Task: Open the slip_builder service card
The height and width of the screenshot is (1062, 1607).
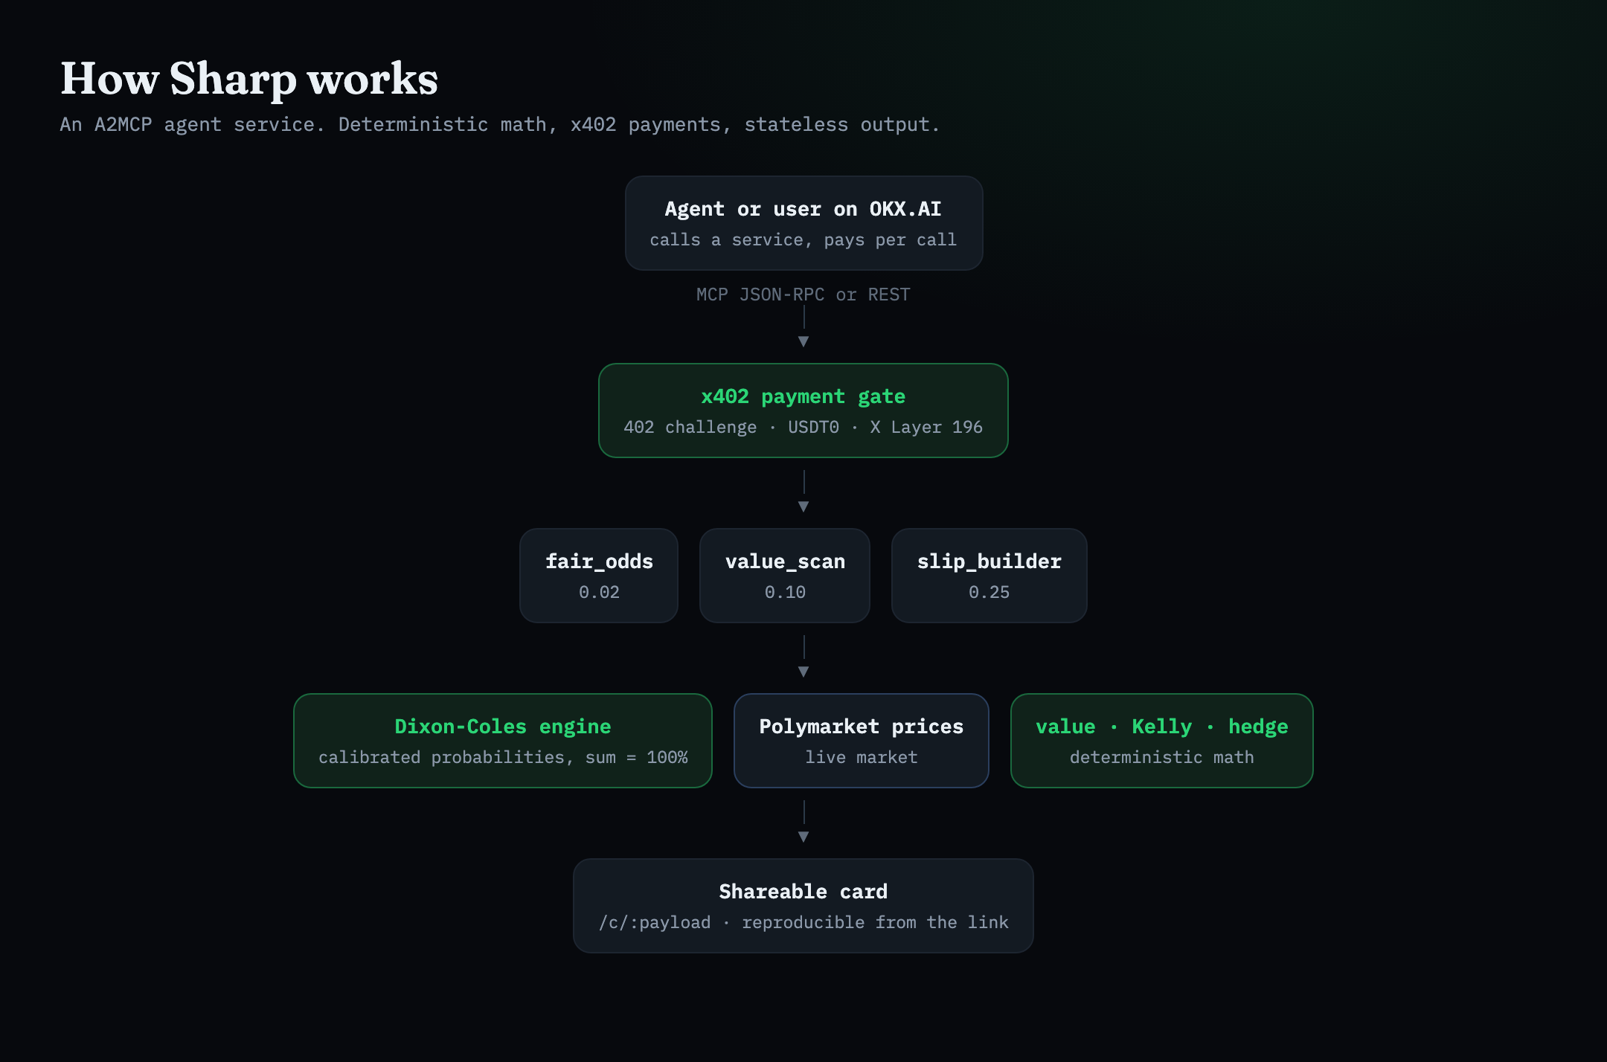Action: 989,576
